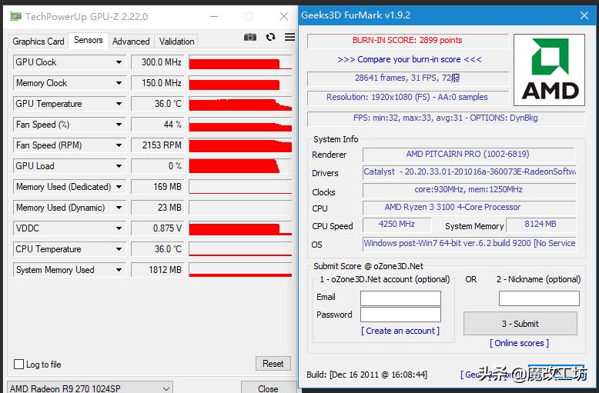Enable the Log to file checkbox

coord(18,364)
